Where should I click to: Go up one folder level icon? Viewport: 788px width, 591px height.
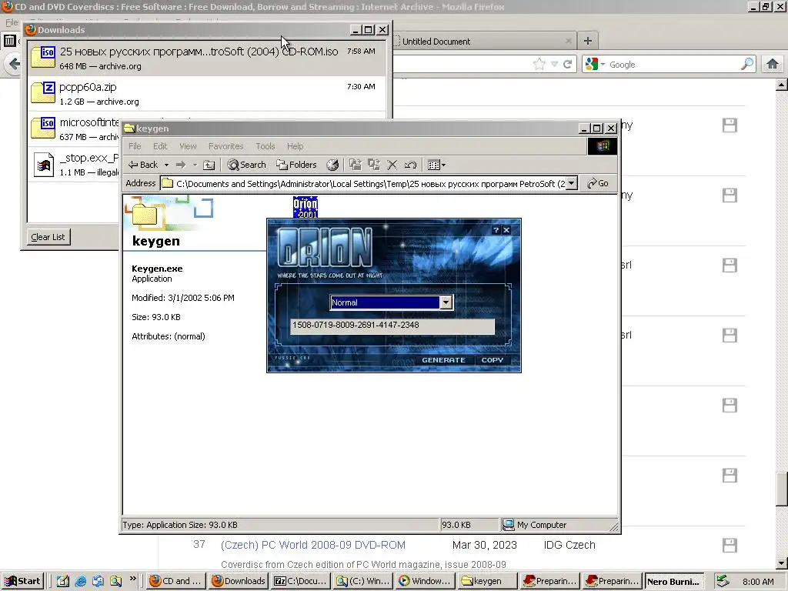[209, 165]
